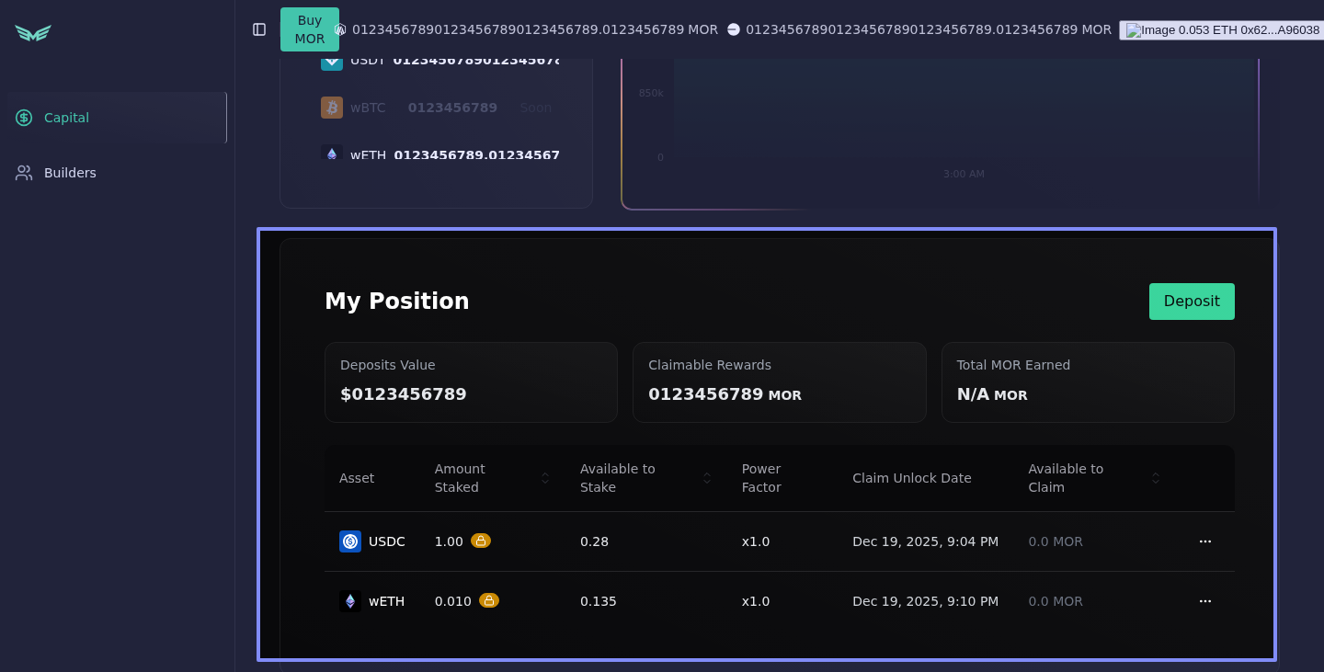Click the lock badge on wETH stake
1324x672 pixels.
tap(489, 600)
